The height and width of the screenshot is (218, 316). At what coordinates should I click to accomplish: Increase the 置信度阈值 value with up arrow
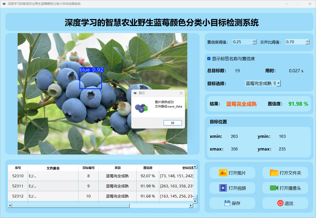click(254, 40)
